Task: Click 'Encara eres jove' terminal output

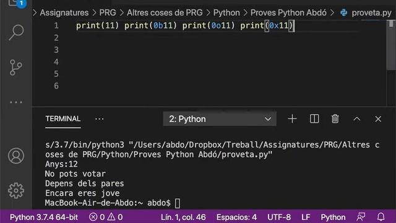Action: [x=82, y=193]
